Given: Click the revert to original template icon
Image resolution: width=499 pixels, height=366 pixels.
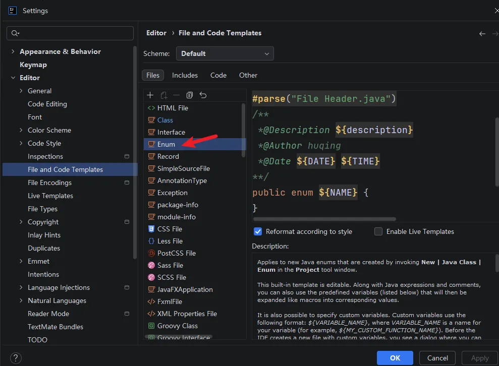Looking at the screenshot, I should (x=203, y=95).
